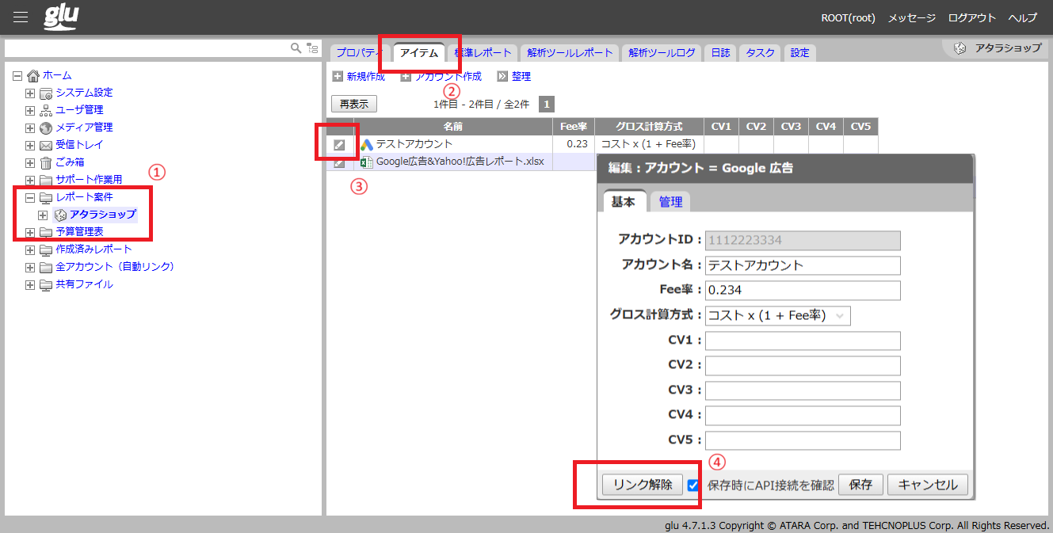The width and height of the screenshot is (1053, 533).
Task: Click the 予算管理表 folder icon
Action: 46,233
